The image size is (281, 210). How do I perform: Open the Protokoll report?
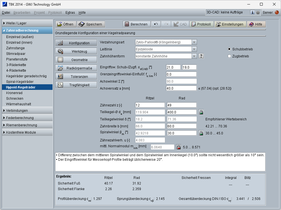click(201, 24)
